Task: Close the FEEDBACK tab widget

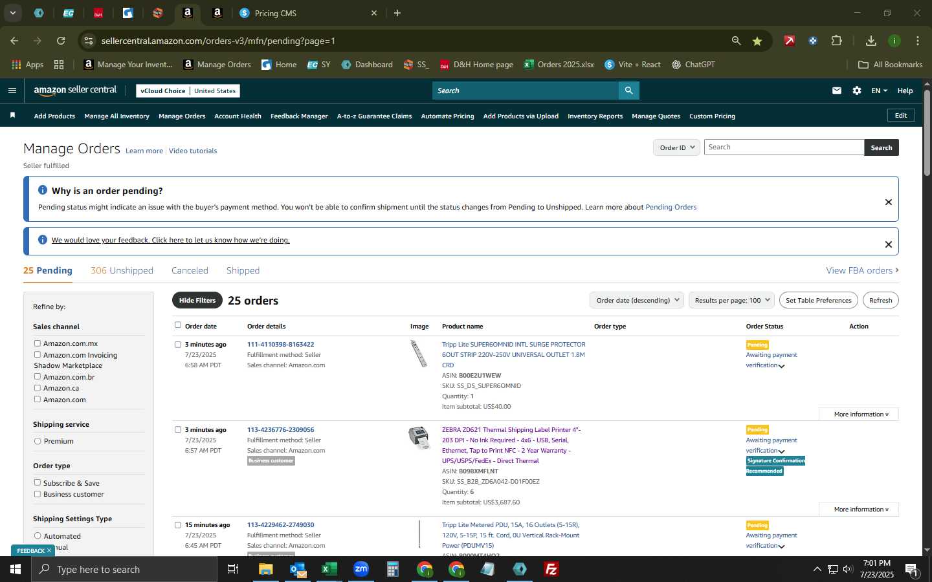Action: pos(49,550)
